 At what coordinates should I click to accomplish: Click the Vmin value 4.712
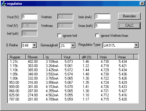(x=105, y=95)
